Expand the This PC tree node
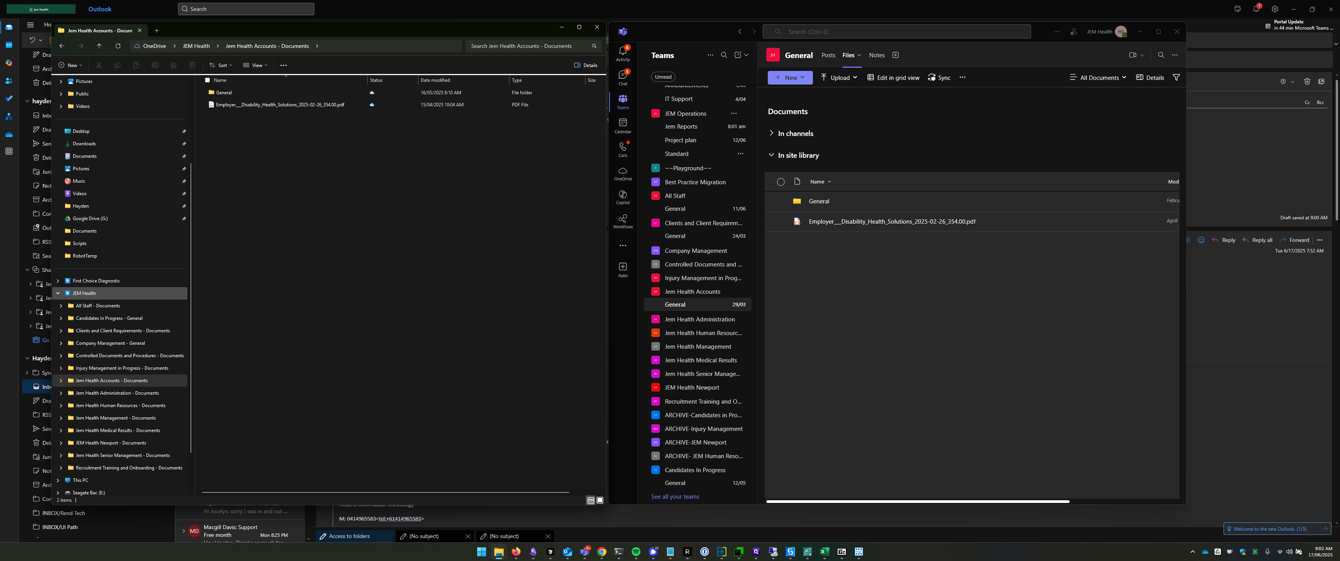This screenshot has width=1340, height=561. 58,480
